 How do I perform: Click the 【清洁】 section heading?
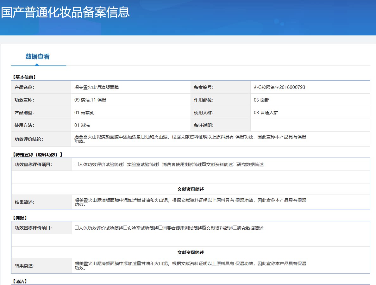pyautogui.click(x=20, y=282)
